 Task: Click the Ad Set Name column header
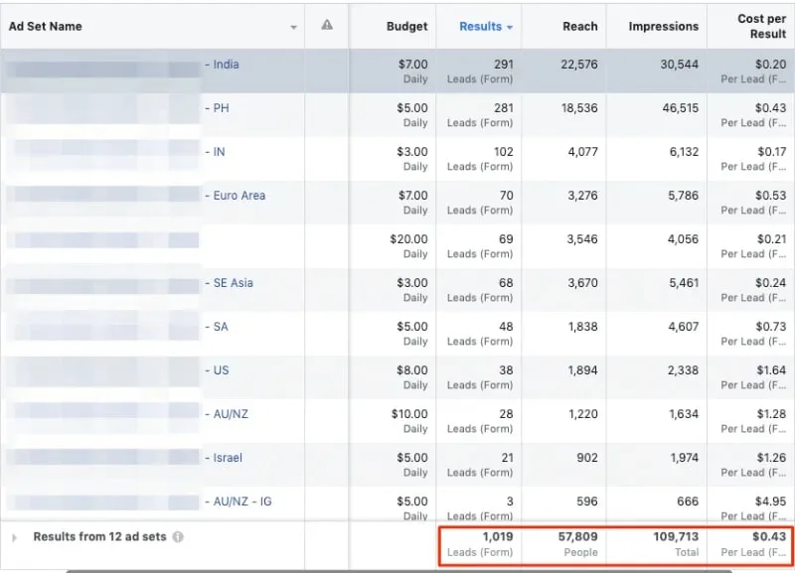(x=45, y=27)
